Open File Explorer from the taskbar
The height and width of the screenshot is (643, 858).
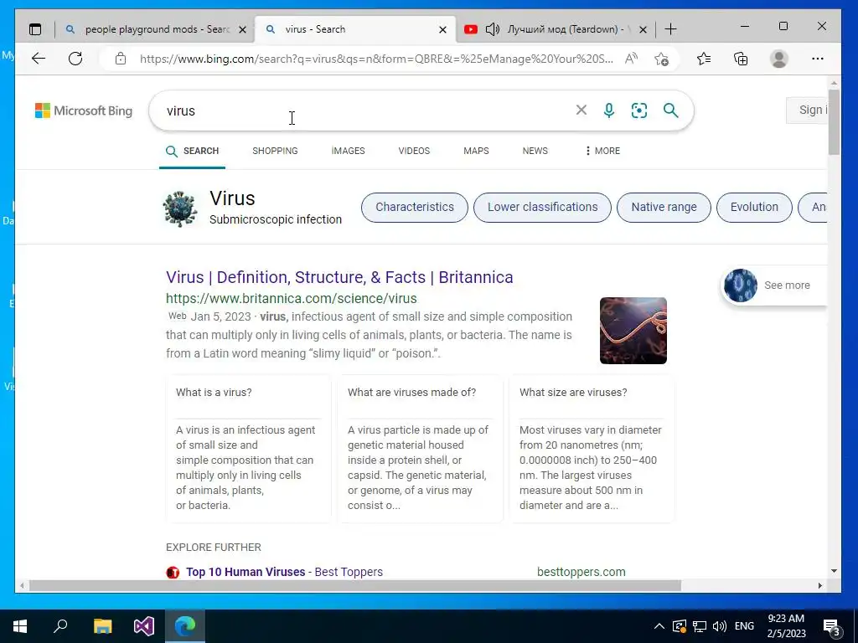click(102, 625)
